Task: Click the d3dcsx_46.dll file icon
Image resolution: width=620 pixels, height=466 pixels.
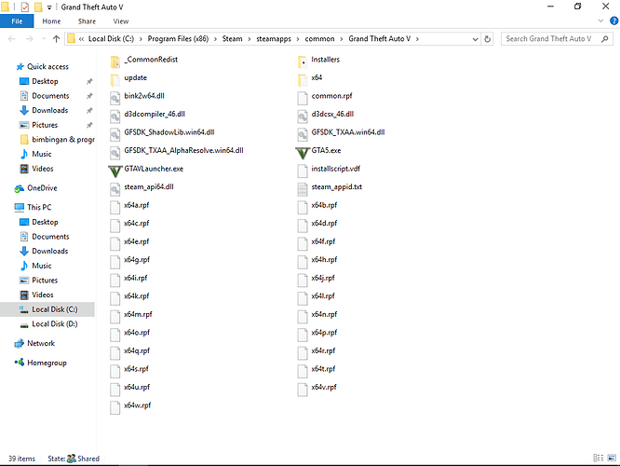Action: (x=303, y=116)
